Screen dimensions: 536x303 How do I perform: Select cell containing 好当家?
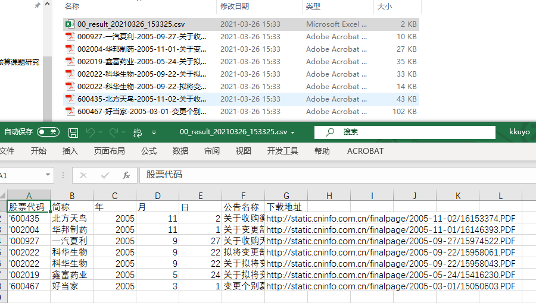coord(72,286)
